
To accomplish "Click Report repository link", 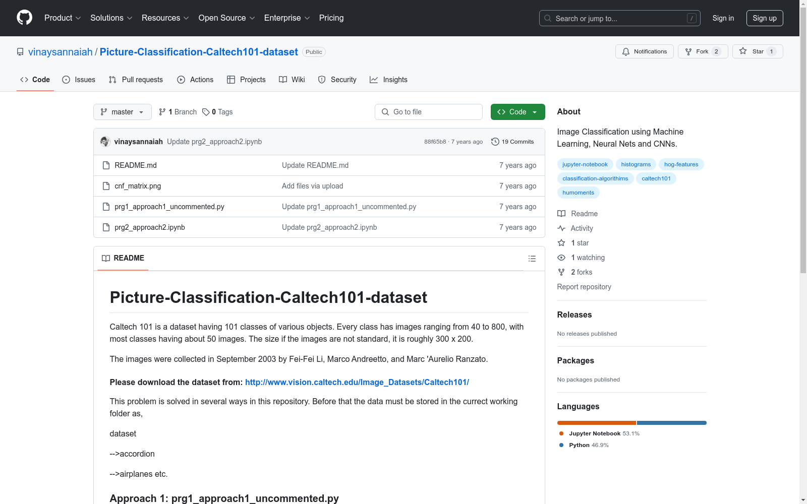I will (x=584, y=287).
